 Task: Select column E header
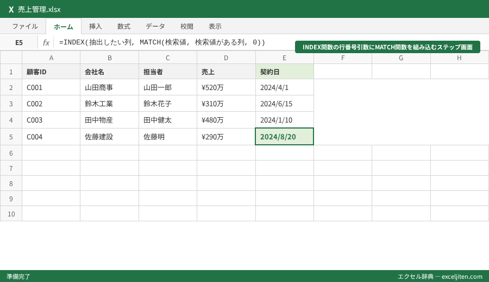pyautogui.click(x=284, y=58)
